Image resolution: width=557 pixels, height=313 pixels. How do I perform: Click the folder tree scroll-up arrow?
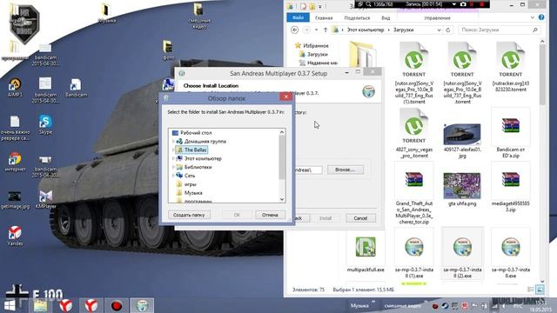tap(282, 132)
